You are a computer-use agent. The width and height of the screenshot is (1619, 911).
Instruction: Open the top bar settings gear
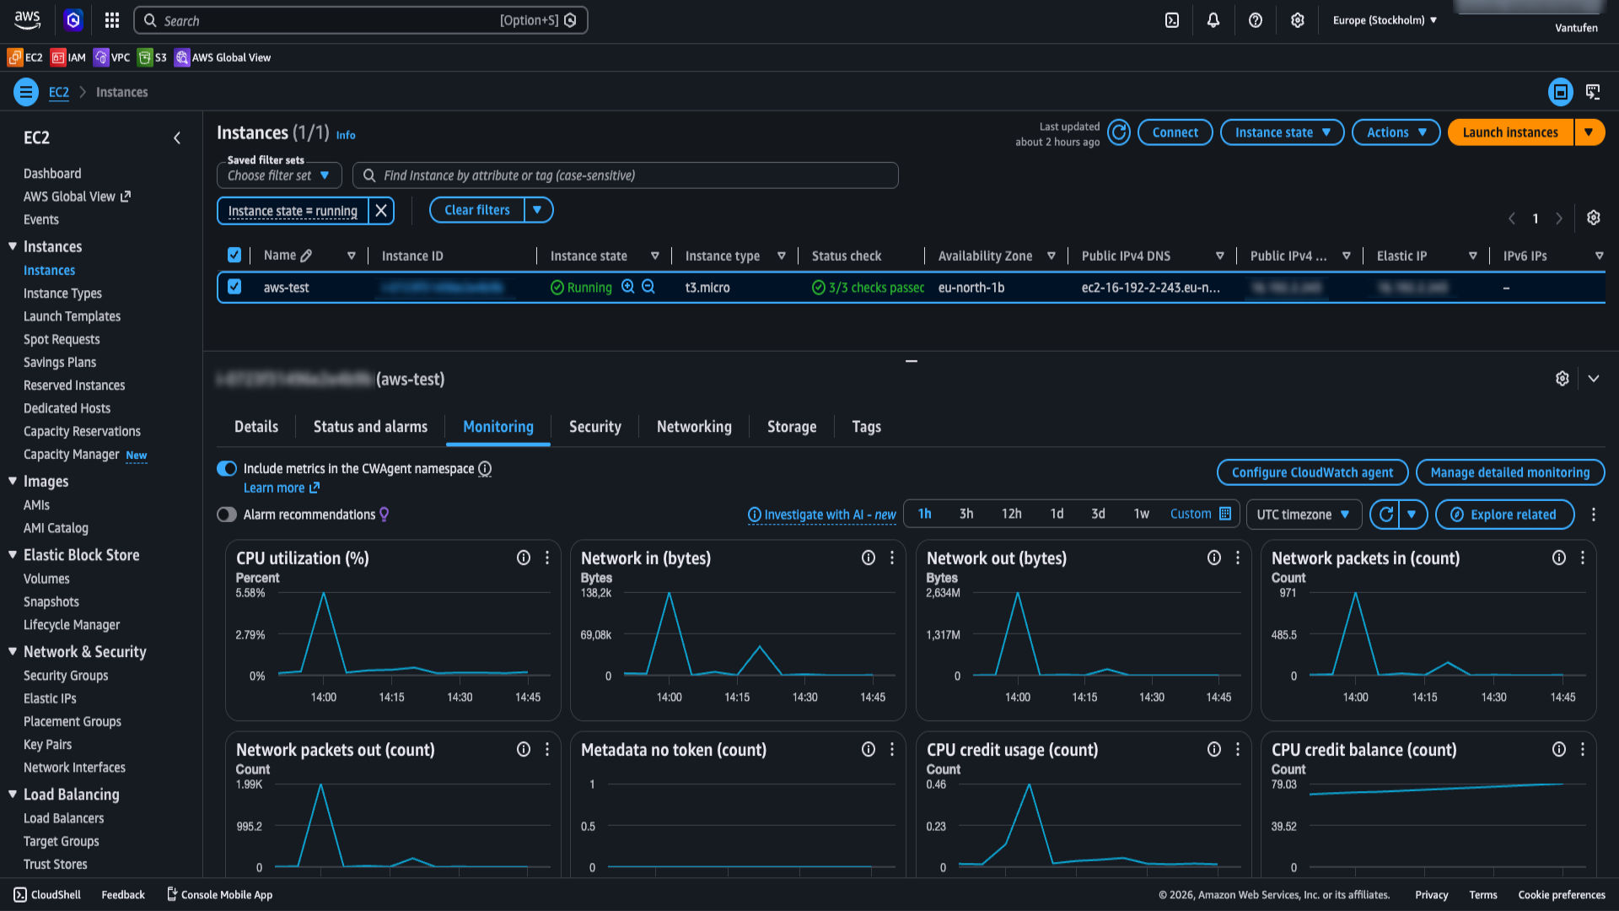coord(1298,20)
